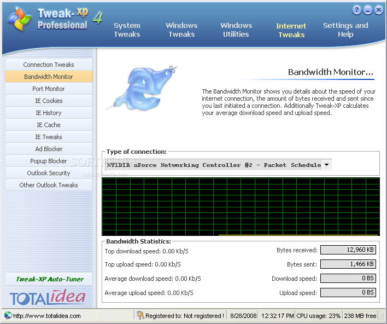Select the Internet Tweaks tab
387x324 pixels.
291,30
